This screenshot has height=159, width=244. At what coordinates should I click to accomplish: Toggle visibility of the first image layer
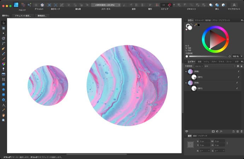238,72
